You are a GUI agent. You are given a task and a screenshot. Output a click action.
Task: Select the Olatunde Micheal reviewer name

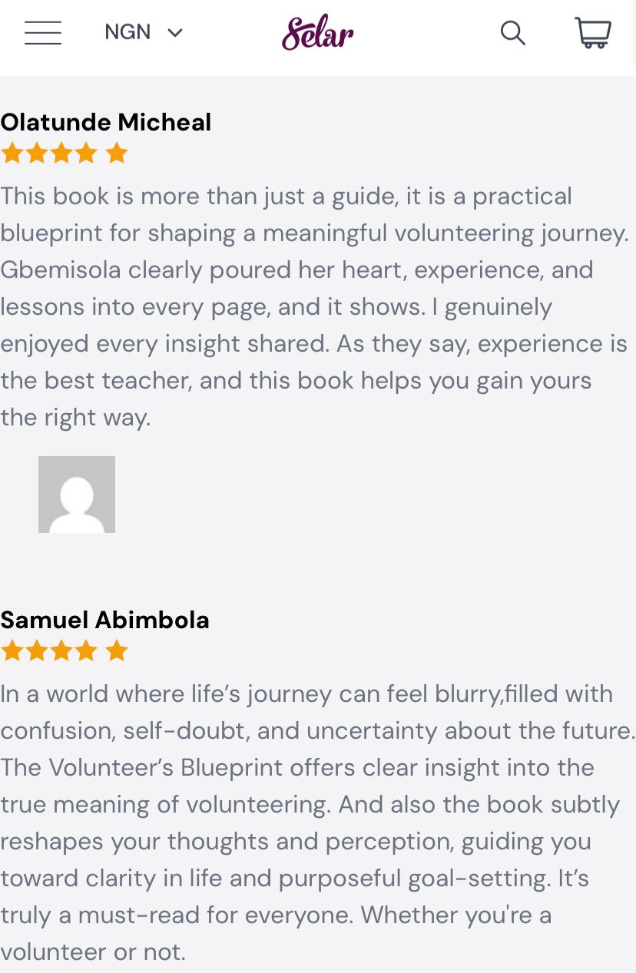tap(106, 122)
